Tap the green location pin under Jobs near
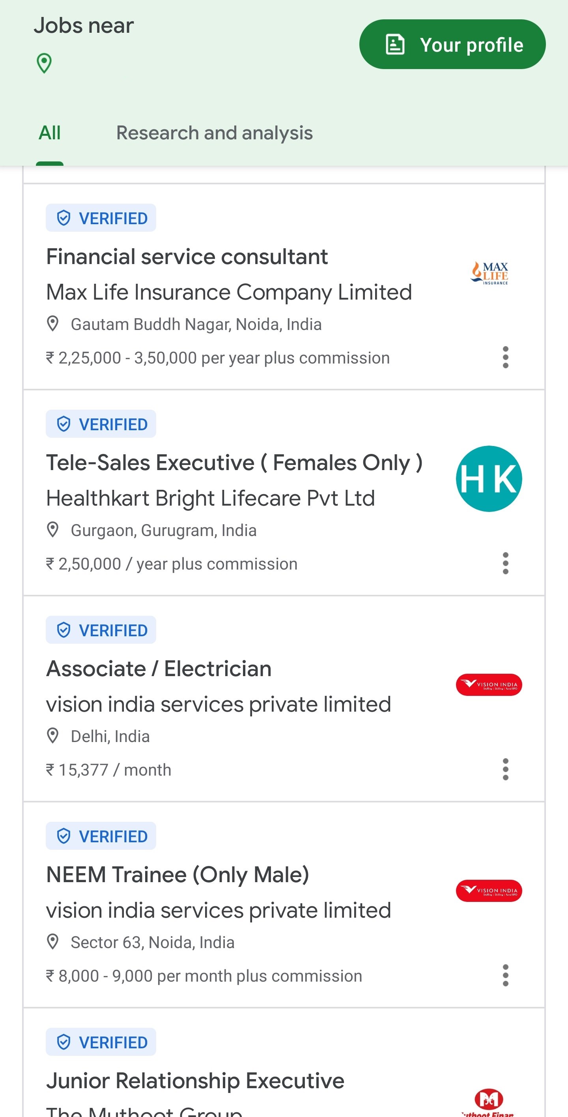568x1117 pixels. 44,63
